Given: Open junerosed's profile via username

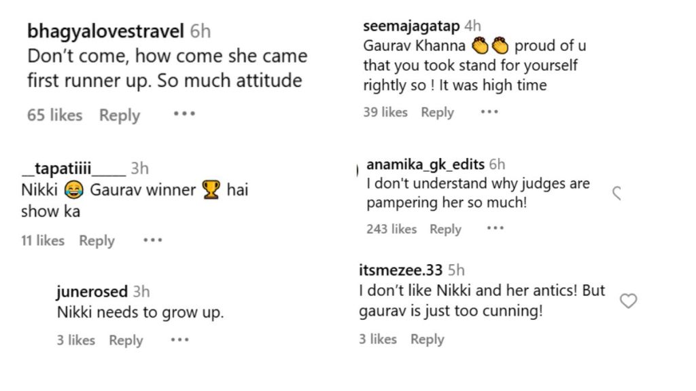Looking at the screenshot, I should click(92, 292).
